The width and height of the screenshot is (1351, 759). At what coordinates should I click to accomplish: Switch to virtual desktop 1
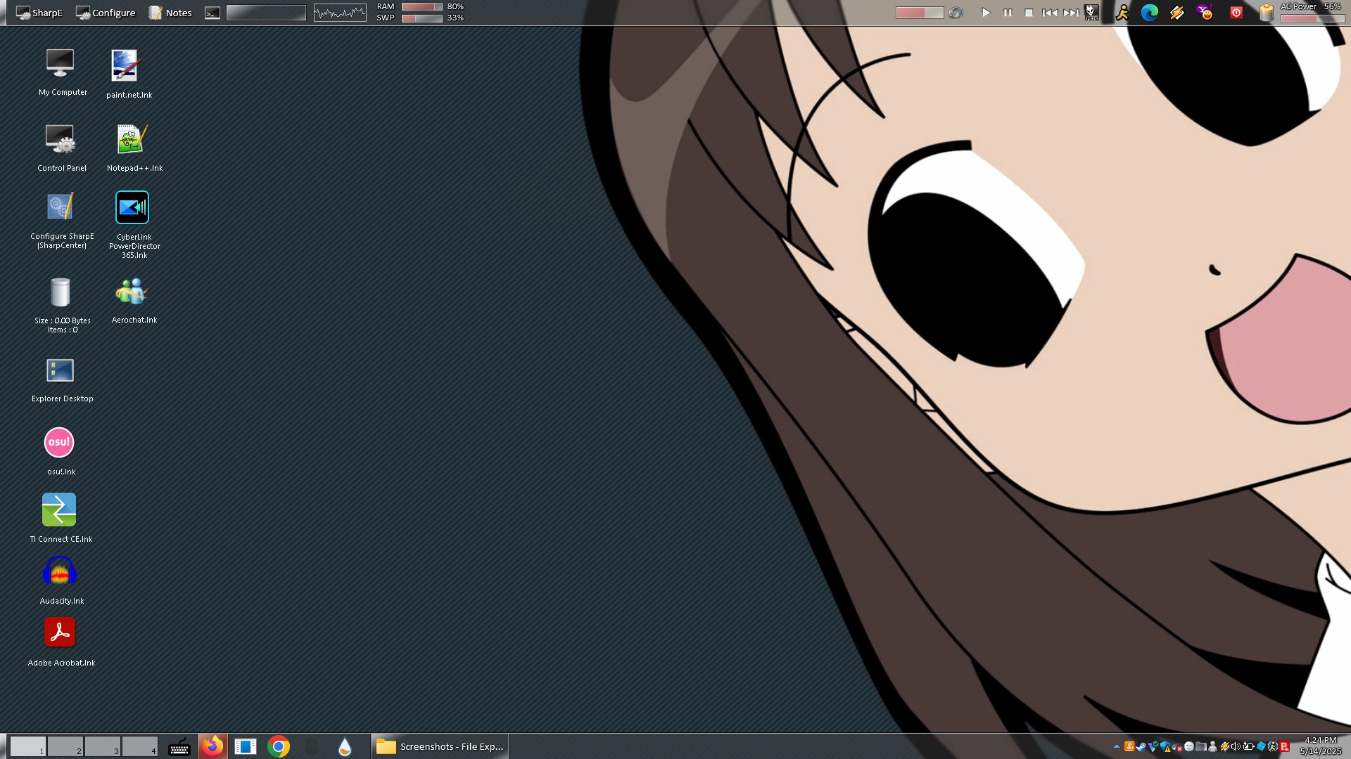click(28, 746)
